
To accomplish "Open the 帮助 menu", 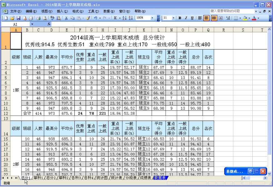I will pos(140,11).
